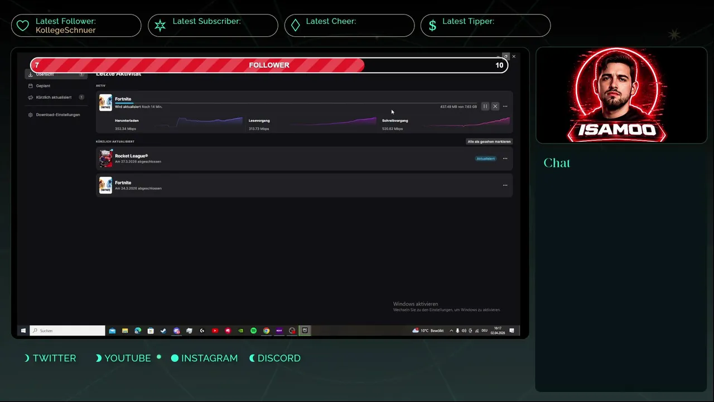The width and height of the screenshot is (714, 402).
Task: Click the active Fortnite game thumbnail
Action: coord(105,103)
